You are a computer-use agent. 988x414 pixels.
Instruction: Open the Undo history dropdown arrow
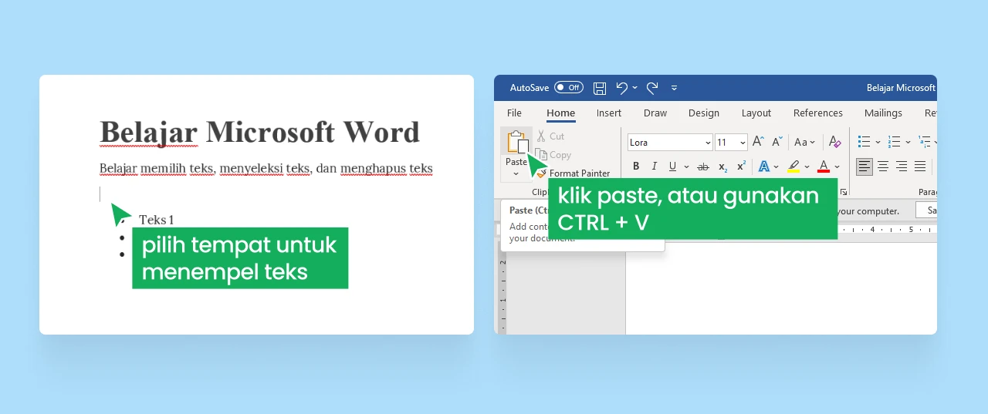pyautogui.click(x=635, y=88)
